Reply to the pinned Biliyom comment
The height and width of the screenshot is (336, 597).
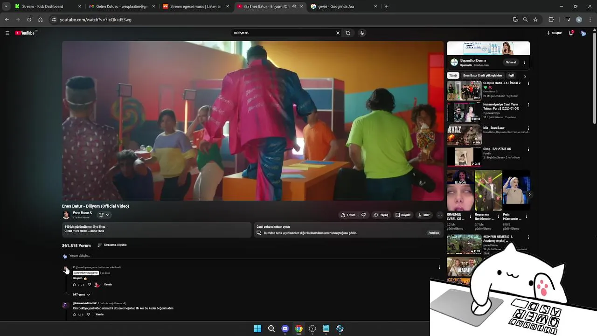pyautogui.click(x=108, y=285)
